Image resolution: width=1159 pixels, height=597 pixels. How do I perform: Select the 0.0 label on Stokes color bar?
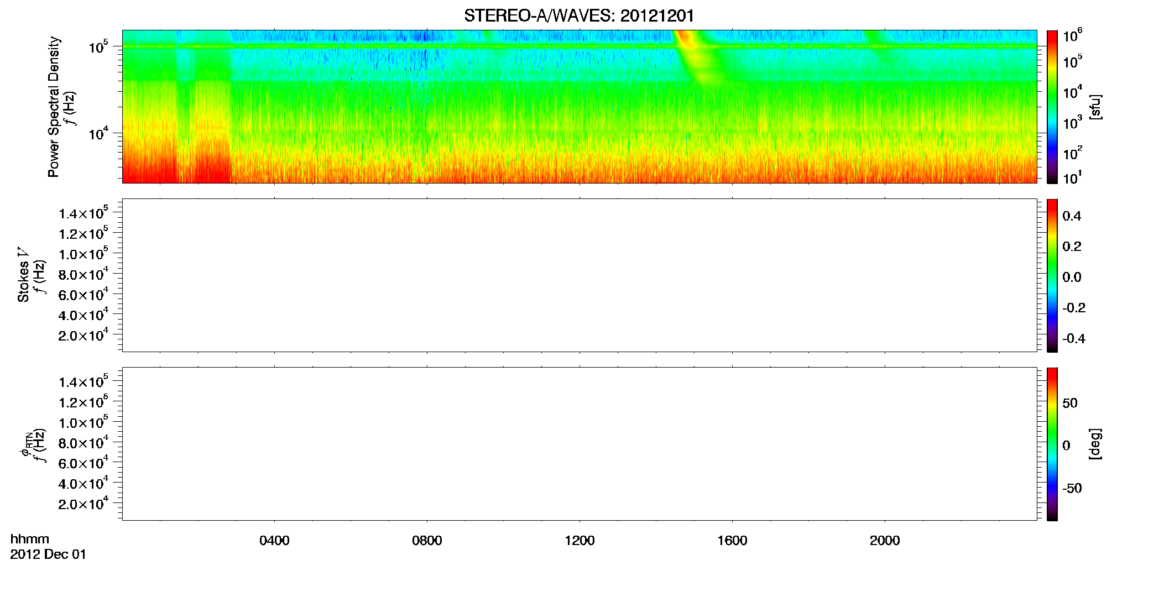point(1072,277)
